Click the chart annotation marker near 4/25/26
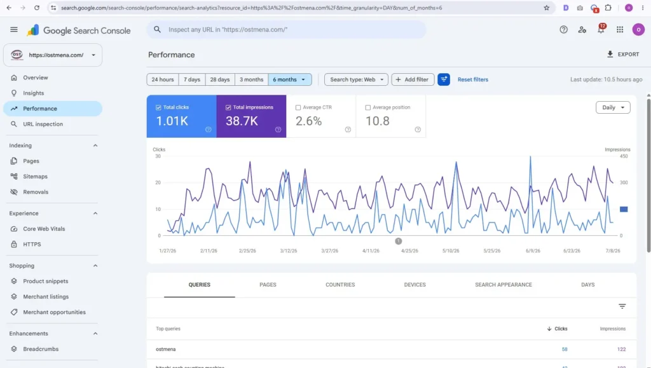The height and width of the screenshot is (368, 651). (x=398, y=241)
